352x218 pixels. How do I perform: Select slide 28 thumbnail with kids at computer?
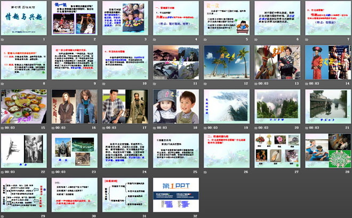click(x=328, y=151)
